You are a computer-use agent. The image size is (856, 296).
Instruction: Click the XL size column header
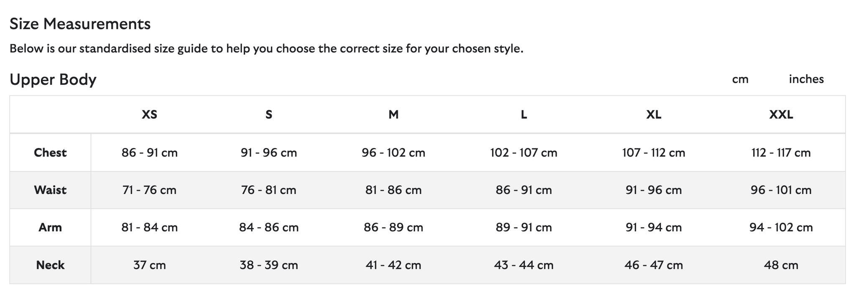tap(654, 115)
